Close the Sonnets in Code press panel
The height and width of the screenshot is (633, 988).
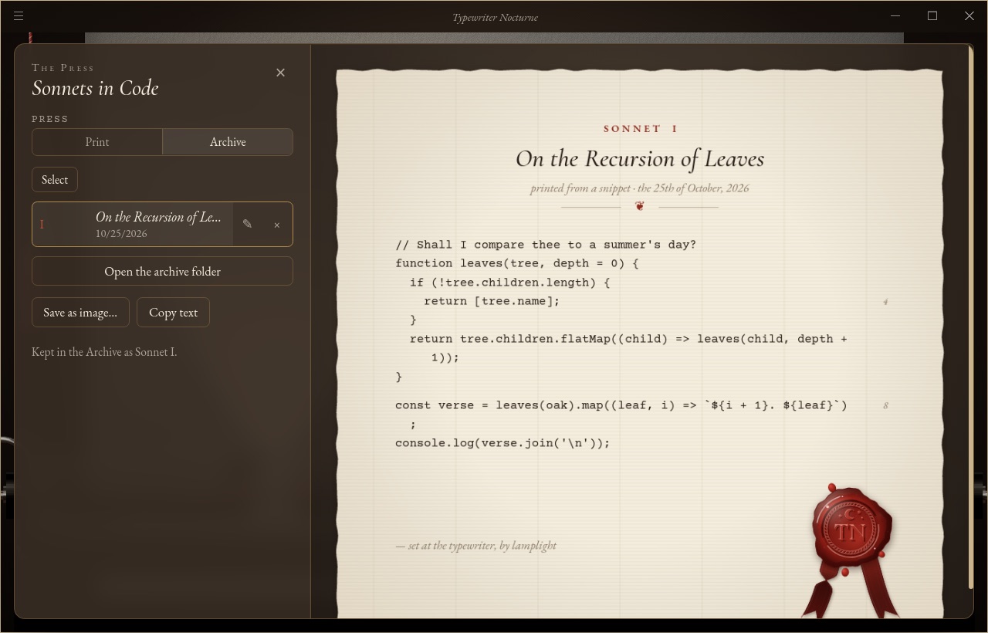pyautogui.click(x=280, y=73)
